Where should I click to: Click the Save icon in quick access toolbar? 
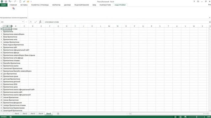6,1
